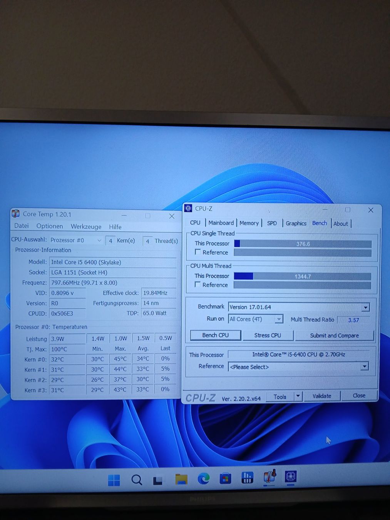Click the Close button in CPU-Z

359,396
